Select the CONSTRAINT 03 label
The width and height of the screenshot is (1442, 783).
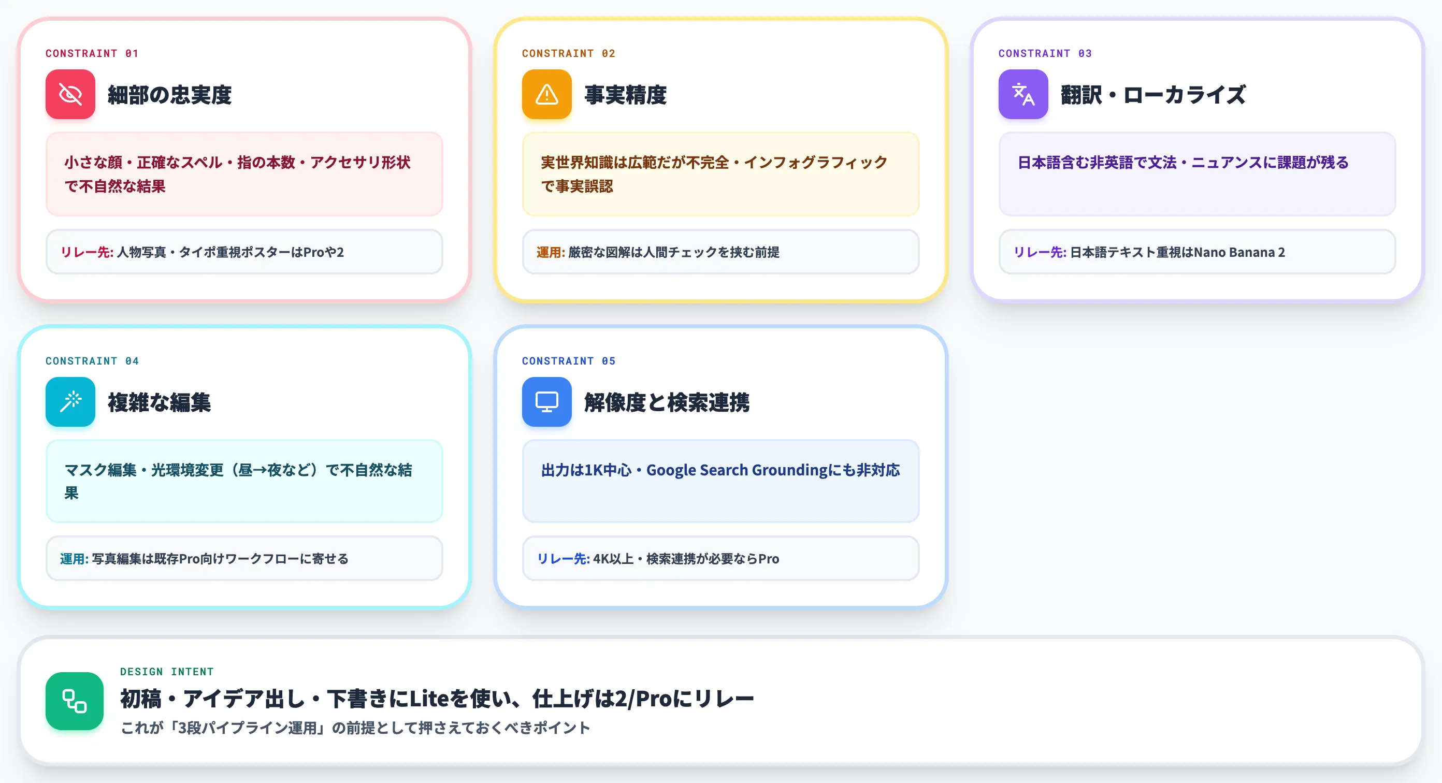click(1045, 53)
